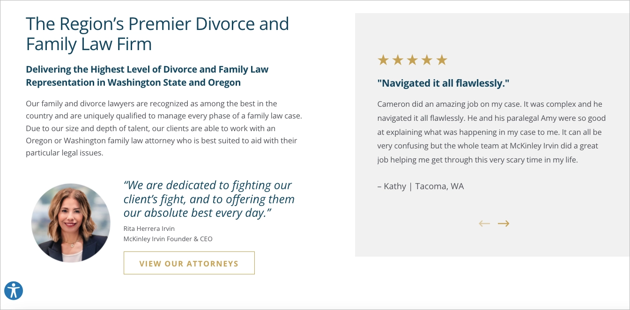Open the accessibility widget in the corner
The width and height of the screenshot is (630, 310).
click(x=14, y=290)
